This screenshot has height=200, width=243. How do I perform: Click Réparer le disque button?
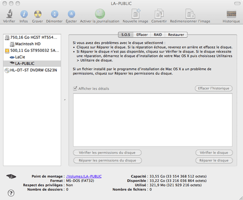click(x=214, y=160)
